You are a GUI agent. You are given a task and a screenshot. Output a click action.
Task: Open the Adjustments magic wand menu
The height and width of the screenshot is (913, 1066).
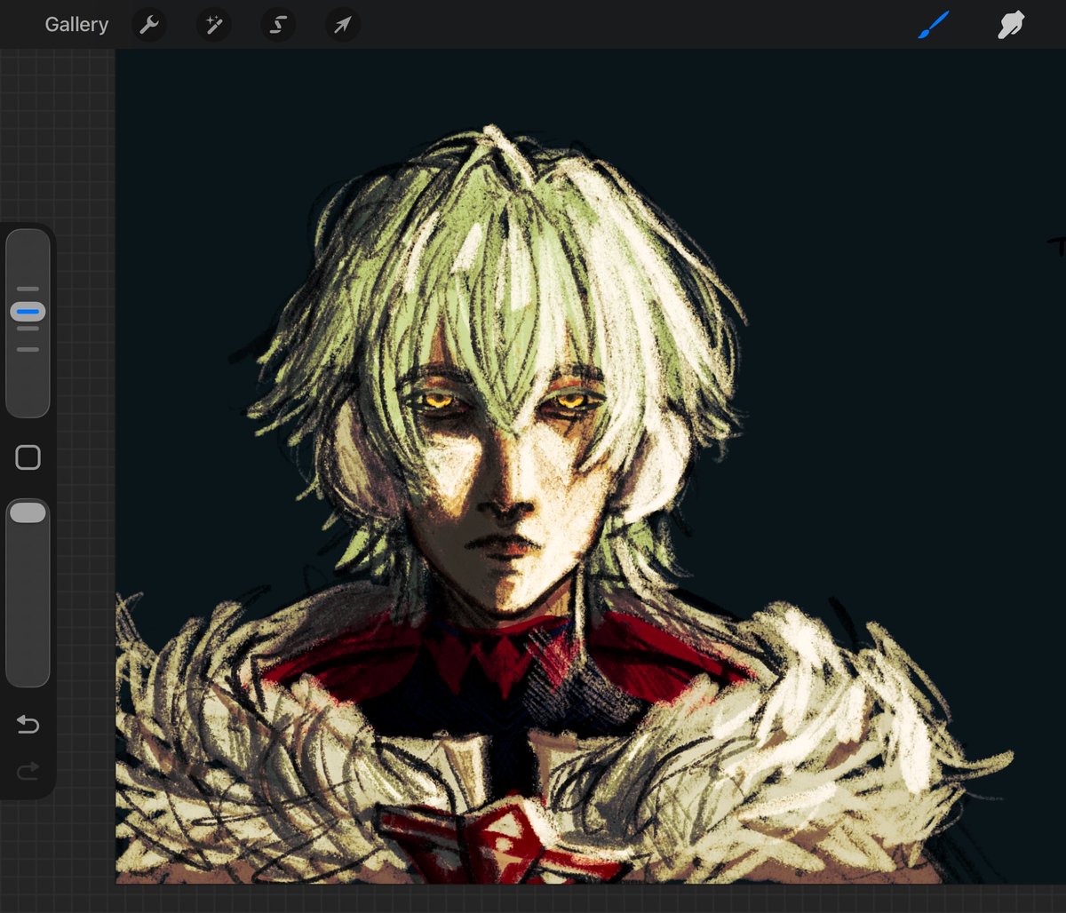click(213, 25)
